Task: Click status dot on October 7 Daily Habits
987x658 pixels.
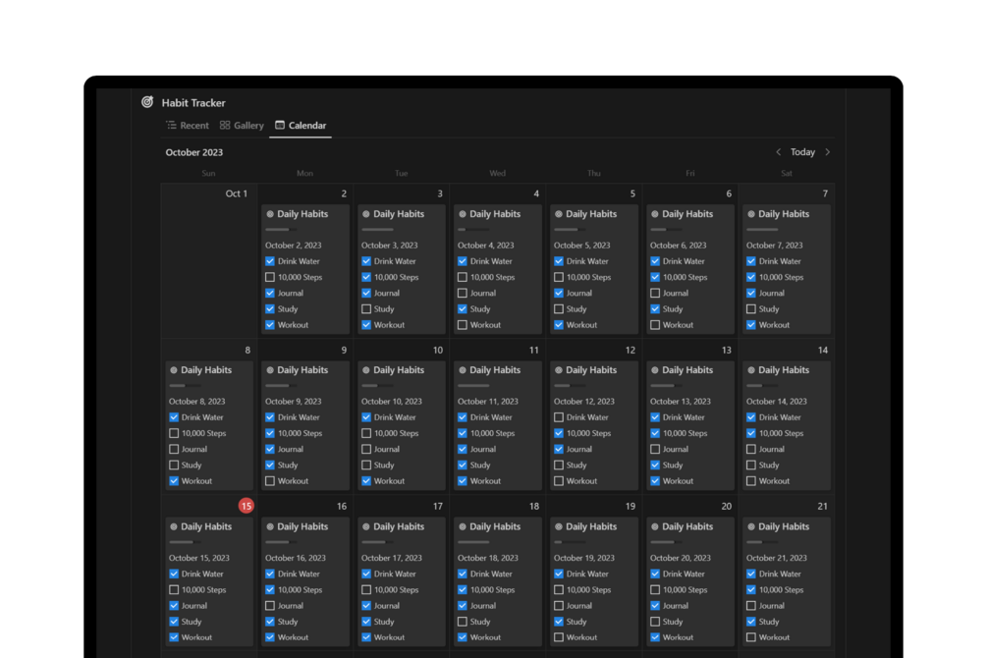Action: [x=751, y=214]
